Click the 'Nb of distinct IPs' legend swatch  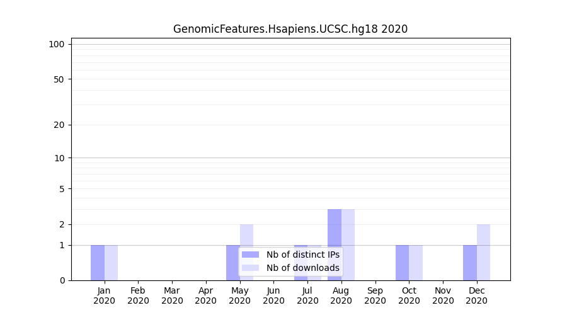click(250, 255)
